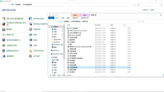Switch to the 共享 ribbon tab
Screen dimensions: 164x92
coord(63,18)
